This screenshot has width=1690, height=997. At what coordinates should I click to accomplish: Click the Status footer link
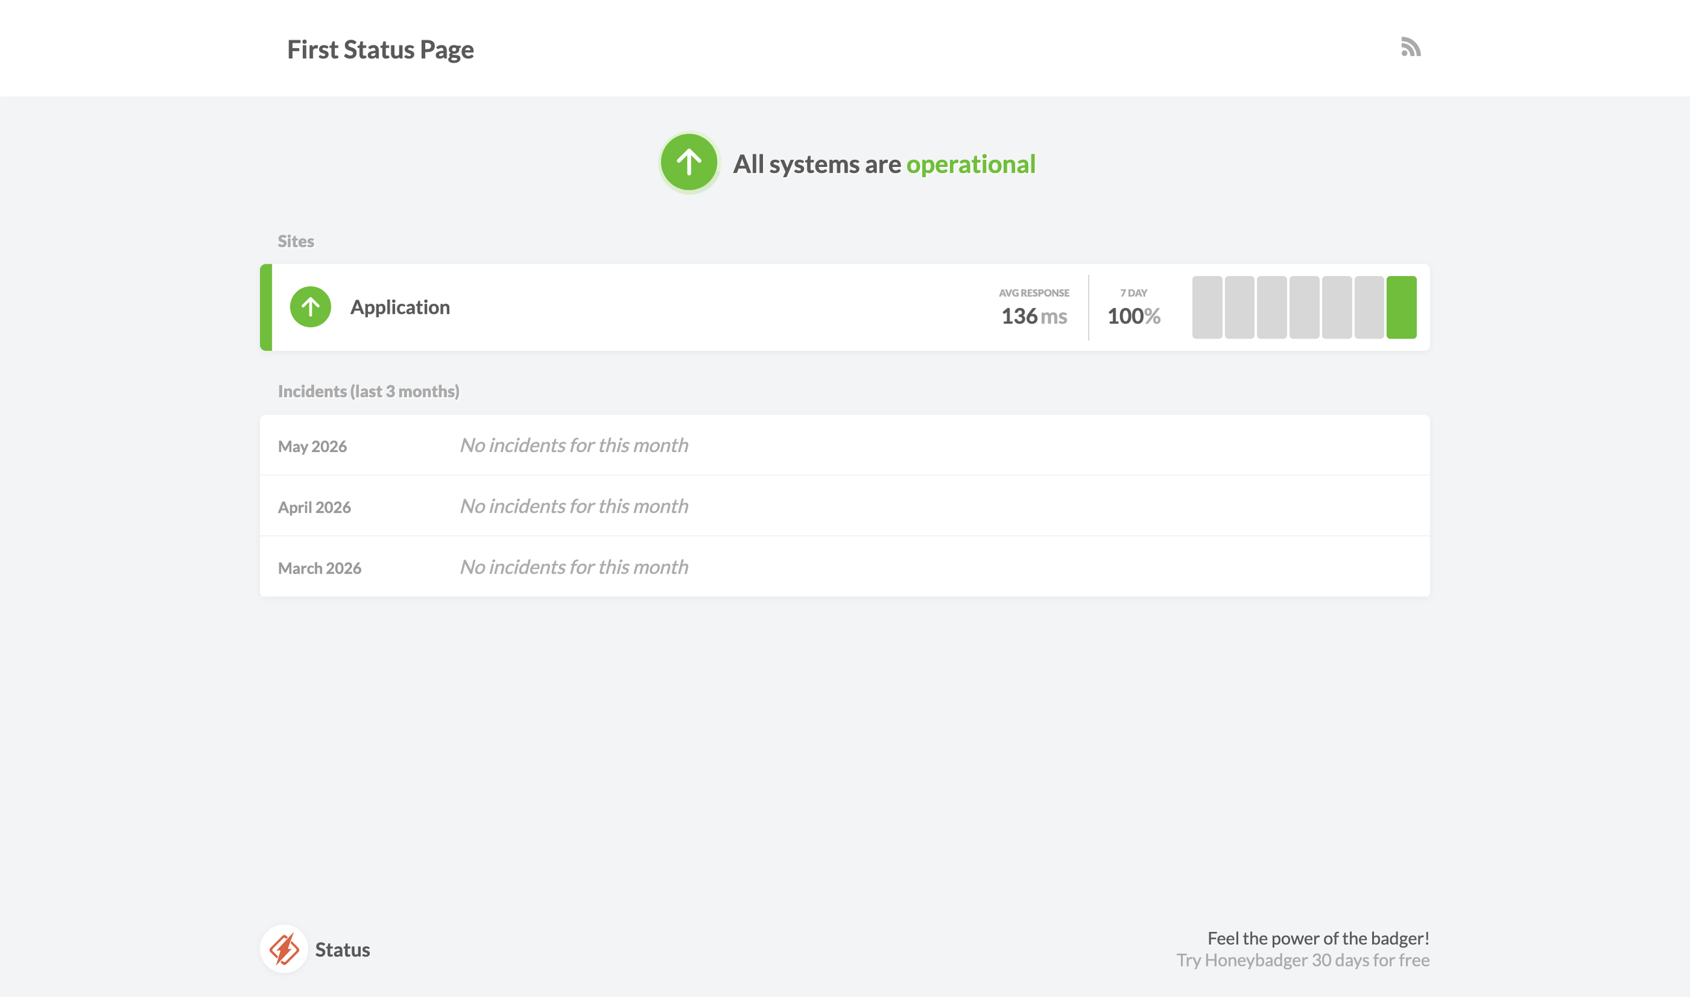[342, 950]
